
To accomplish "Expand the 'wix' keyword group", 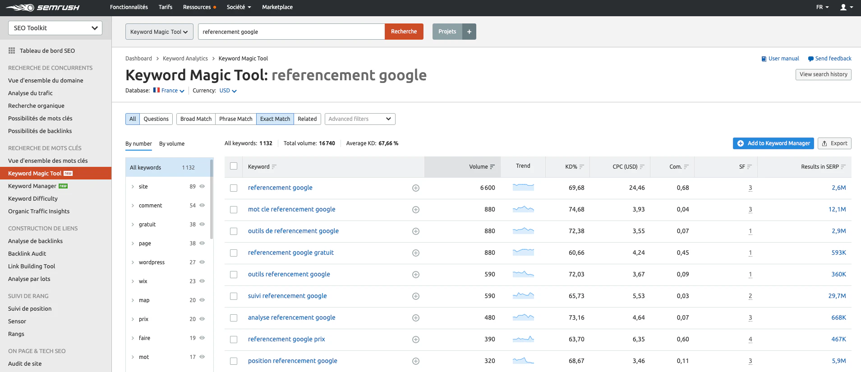I will [x=133, y=281].
